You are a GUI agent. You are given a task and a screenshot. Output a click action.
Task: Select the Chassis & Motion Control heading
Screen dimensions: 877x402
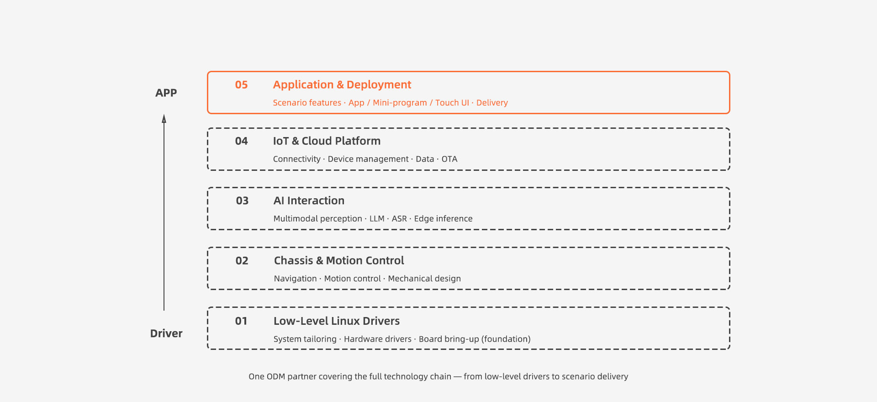[339, 261]
